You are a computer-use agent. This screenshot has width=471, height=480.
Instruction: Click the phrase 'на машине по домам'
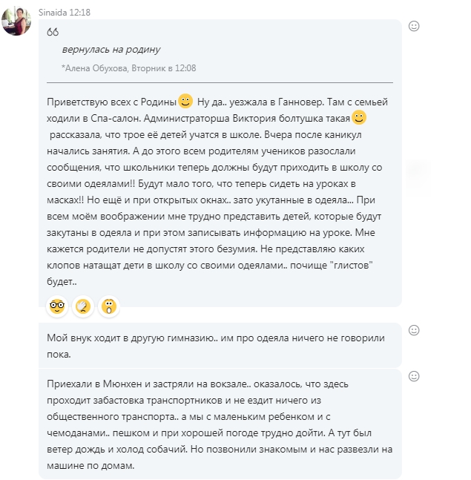(x=88, y=465)
